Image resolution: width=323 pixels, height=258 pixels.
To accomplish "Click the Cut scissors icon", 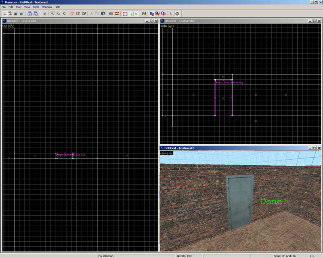I will tap(92, 13).
